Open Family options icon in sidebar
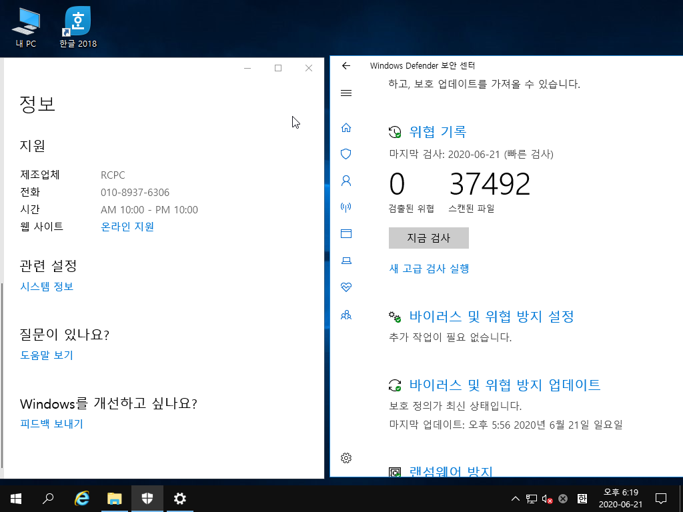Viewport: 683px width, 512px height. [x=346, y=315]
